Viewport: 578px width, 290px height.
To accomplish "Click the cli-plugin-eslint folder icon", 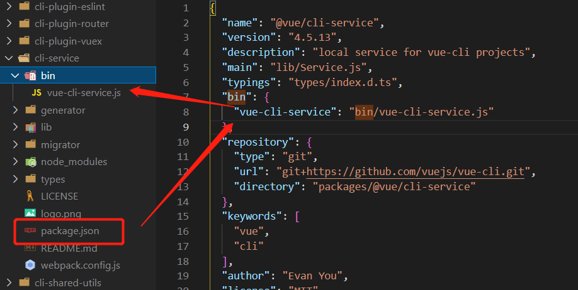I will click(25, 6).
